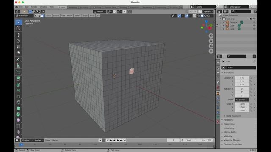This screenshot has width=271, height=152.
Task: Switch viewport to wireframe shading
Action: [199, 16]
